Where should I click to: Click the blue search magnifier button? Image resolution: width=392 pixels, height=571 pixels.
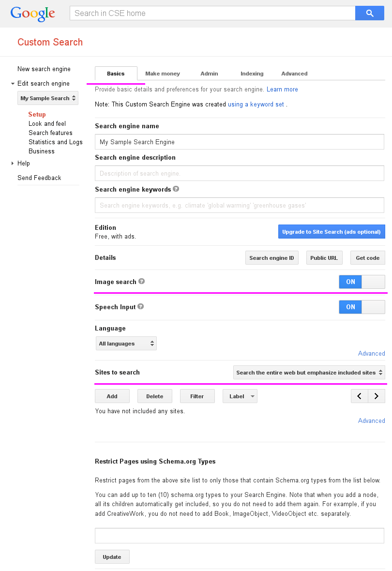pyautogui.click(x=370, y=14)
